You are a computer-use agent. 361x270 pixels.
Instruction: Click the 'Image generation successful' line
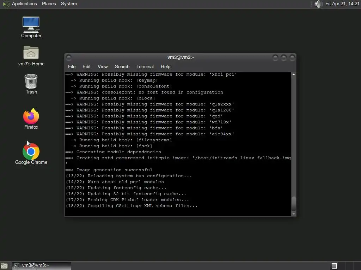(x=109, y=170)
